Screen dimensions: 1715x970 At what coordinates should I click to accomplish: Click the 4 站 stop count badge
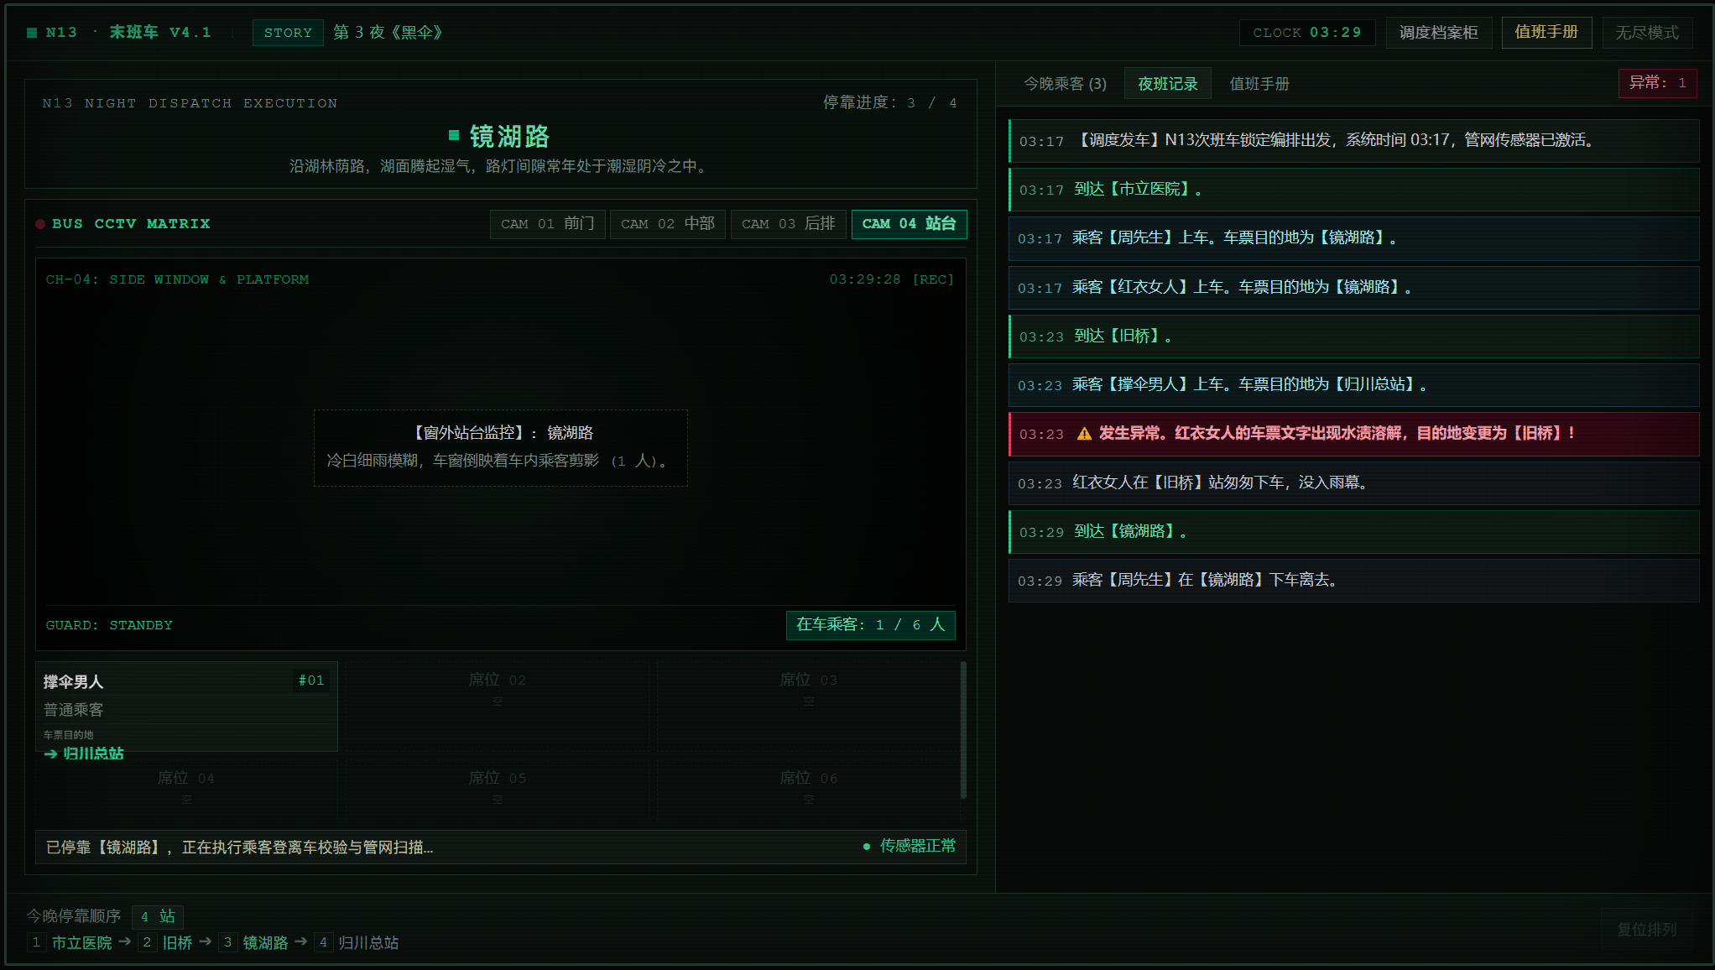[158, 916]
